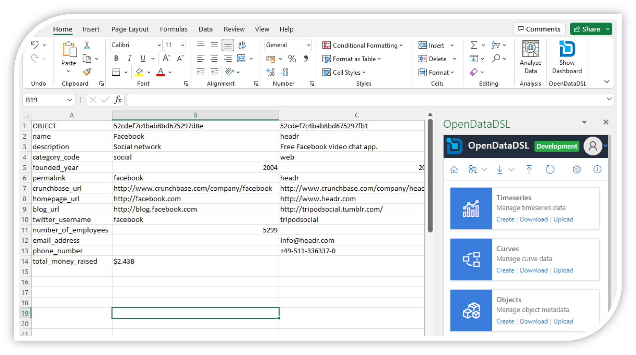The image size is (636, 355).
Task: Open the user account icon in OpenDataDSL
Action: 593,146
